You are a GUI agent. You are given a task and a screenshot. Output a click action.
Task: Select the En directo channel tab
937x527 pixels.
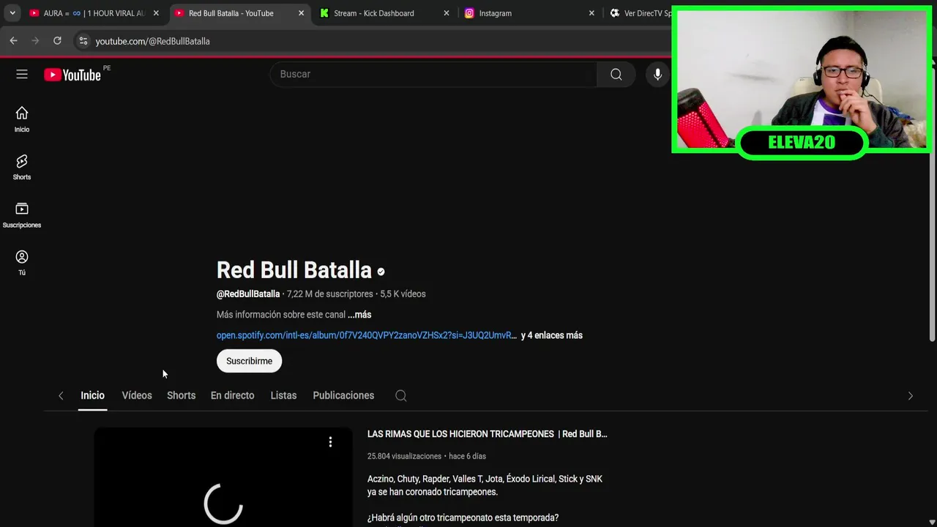click(232, 395)
